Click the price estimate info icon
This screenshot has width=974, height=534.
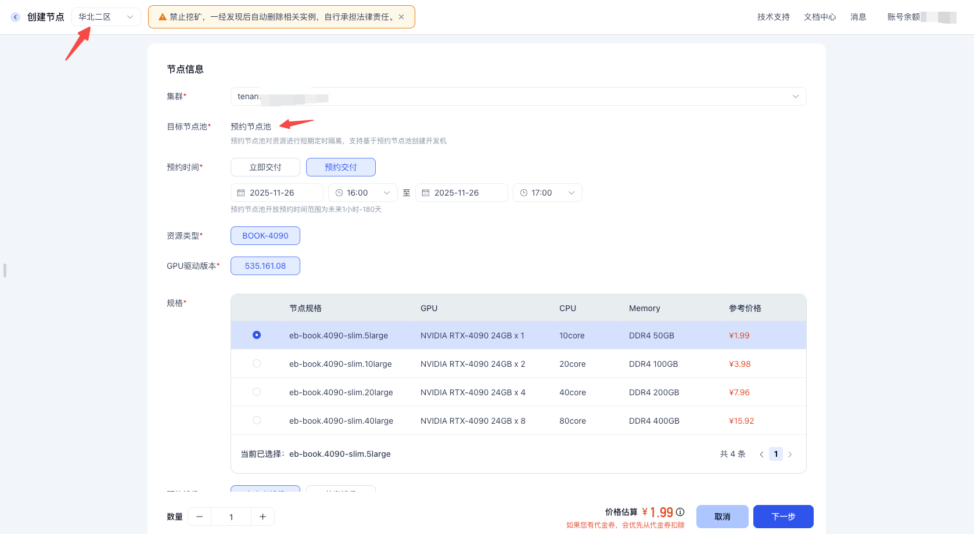680,512
